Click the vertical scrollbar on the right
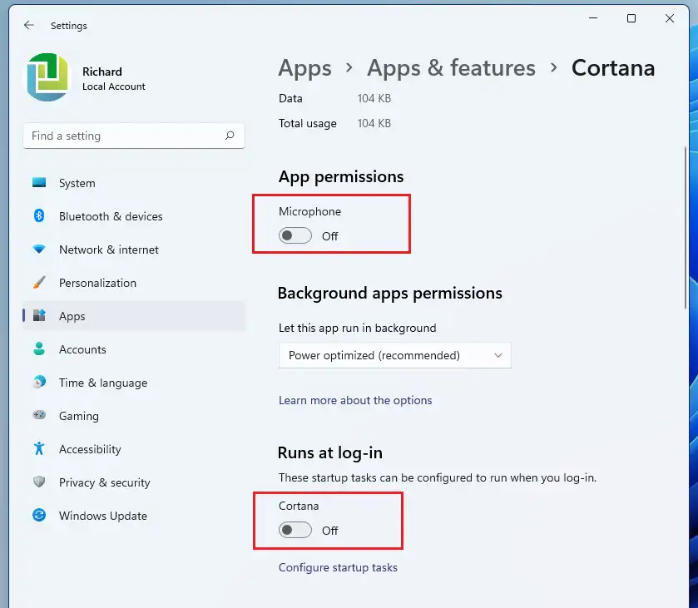Image resolution: width=698 pixels, height=608 pixels. click(x=686, y=227)
